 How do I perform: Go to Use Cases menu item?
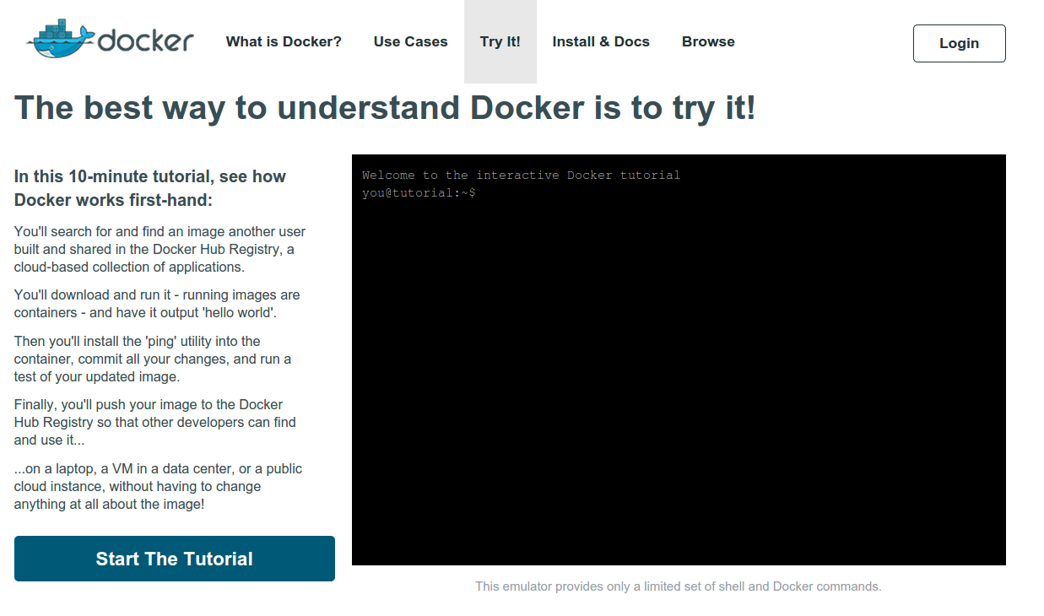[411, 41]
